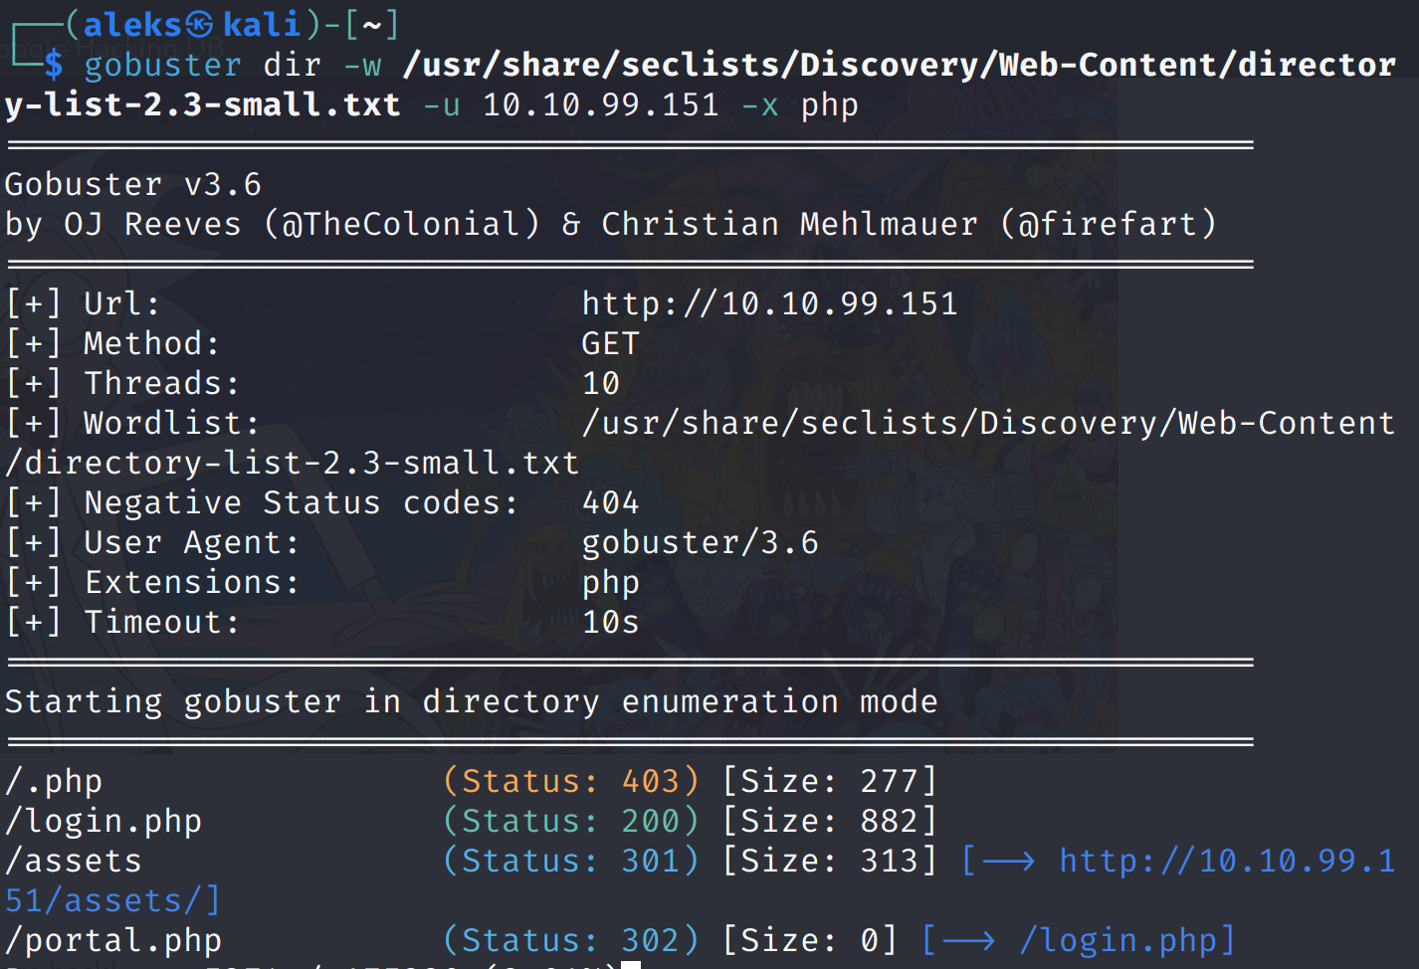Image resolution: width=1419 pixels, height=969 pixels.
Task: Click the User Agent value 'gobuster/3.6'
Action: 701,543
